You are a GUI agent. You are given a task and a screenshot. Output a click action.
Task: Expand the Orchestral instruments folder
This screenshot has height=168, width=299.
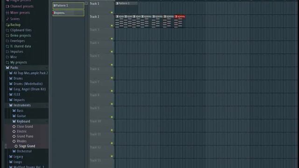[22, 151]
